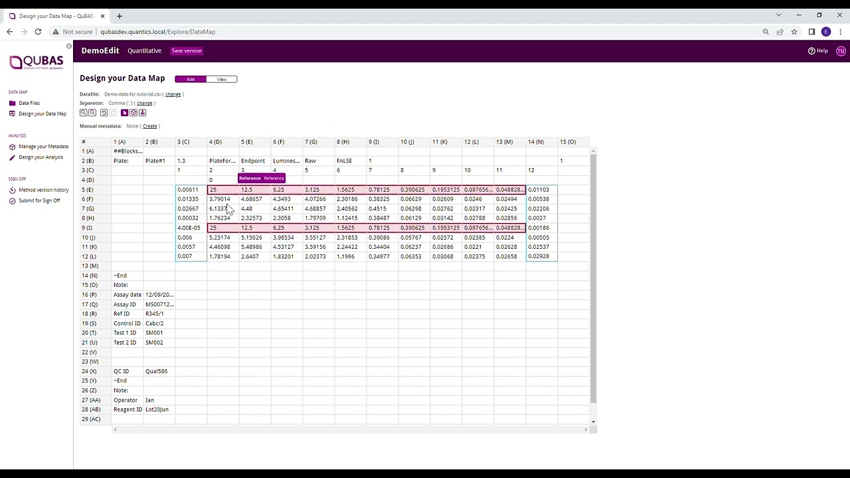Bookmark the page with the star icon
This screenshot has width=850, height=478.
click(x=794, y=32)
